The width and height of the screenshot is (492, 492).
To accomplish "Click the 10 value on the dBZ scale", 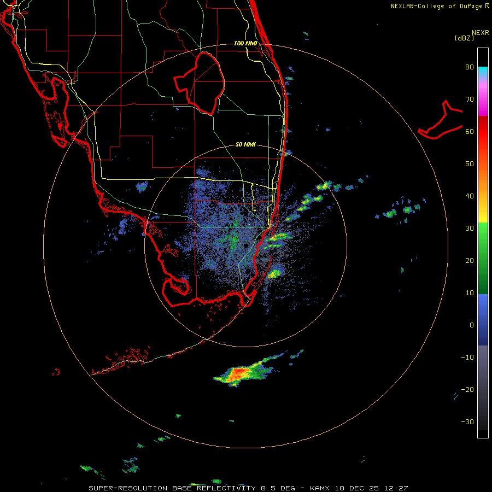I will click(x=470, y=293).
